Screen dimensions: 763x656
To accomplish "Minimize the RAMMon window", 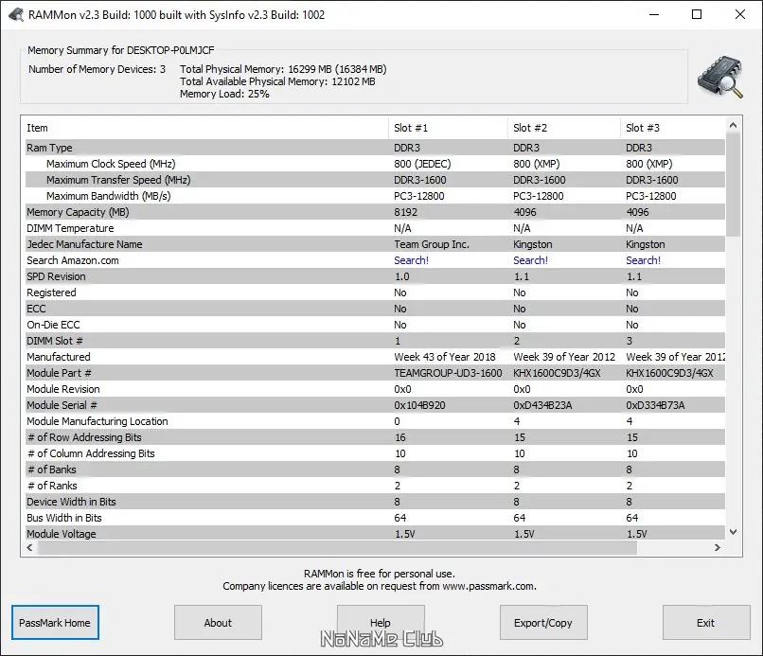I will (654, 14).
